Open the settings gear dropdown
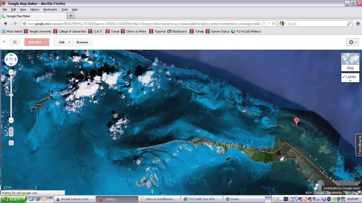Image resolution: width=362 pixels, height=203 pixels. point(352,42)
